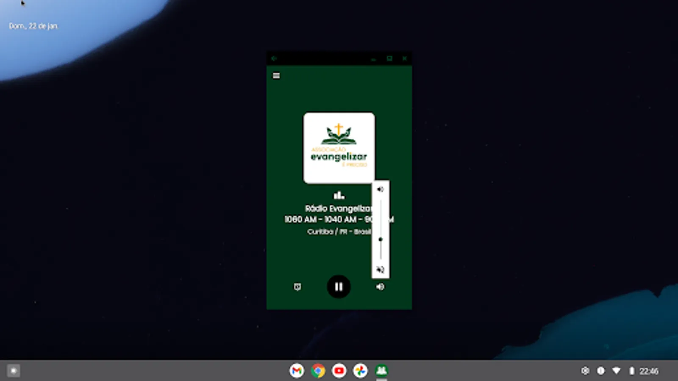The image size is (678, 381).
Task: Maximize the radio app window
Action: [x=389, y=58]
